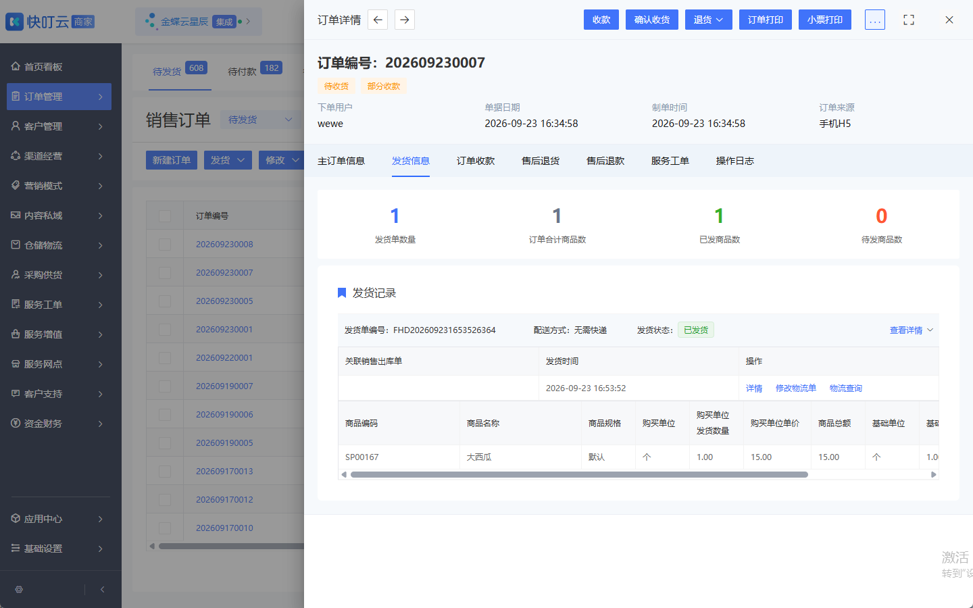Check the box for order 202609230001
973x608 pixels.
[165, 329]
